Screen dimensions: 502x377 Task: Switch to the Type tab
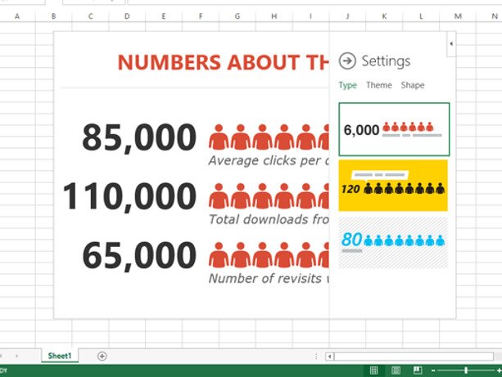point(347,85)
